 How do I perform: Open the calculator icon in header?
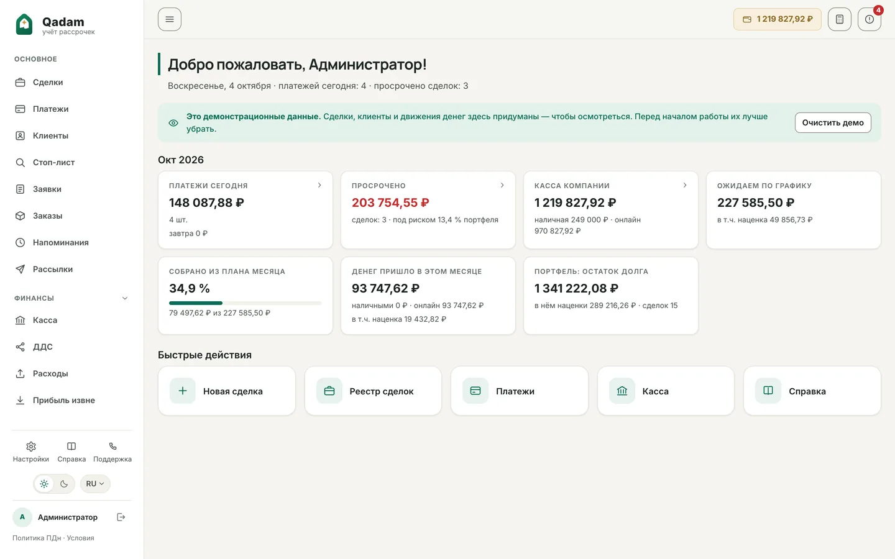[840, 19]
